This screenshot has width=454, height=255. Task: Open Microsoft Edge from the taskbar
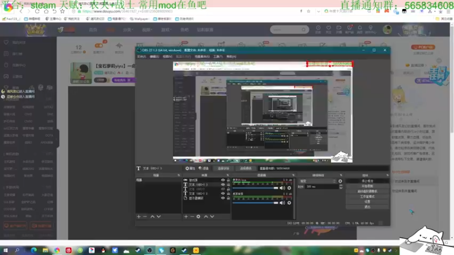click(33, 250)
